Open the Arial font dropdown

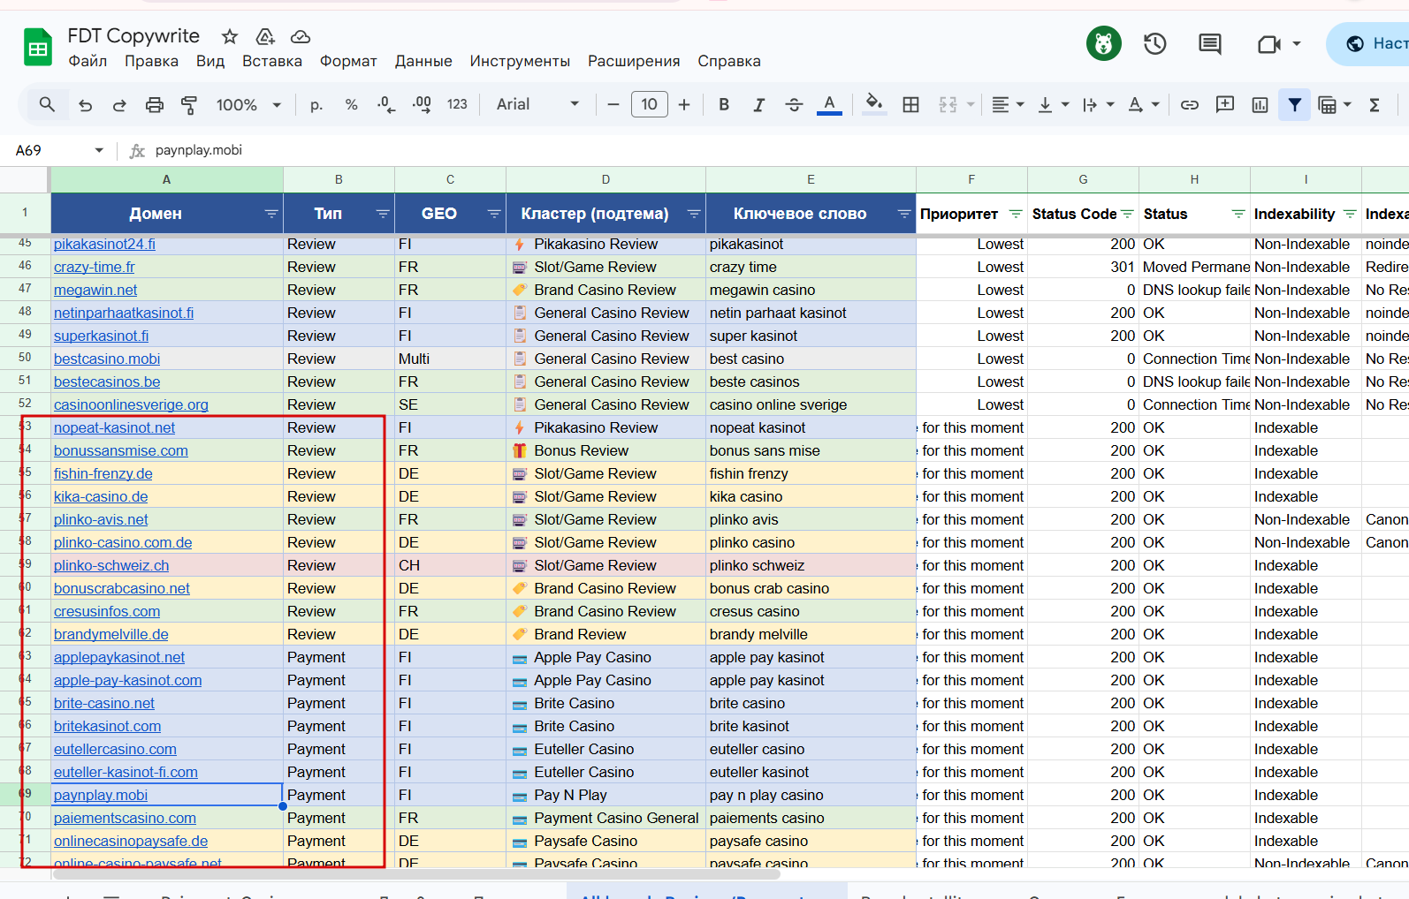[537, 105]
